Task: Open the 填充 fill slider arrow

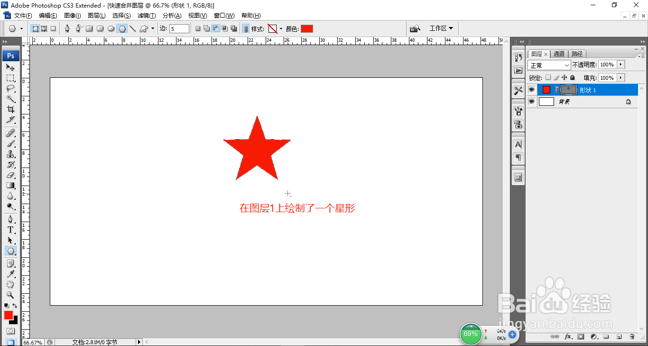Action: click(x=621, y=78)
